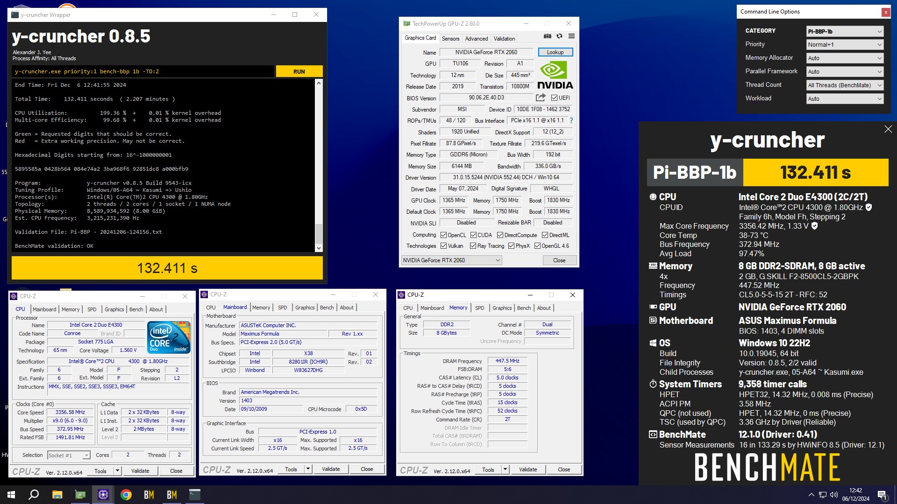The width and height of the screenshot is (897, 504).
Task: Click the Intel Core 2 Duo logo in CPU-Z
Action: tap(169, 337)
